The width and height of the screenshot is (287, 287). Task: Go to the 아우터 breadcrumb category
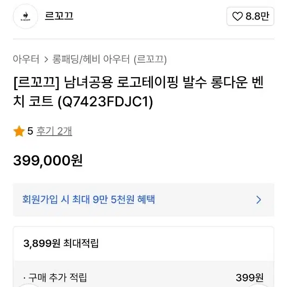pyautogui.click(x=26, y=59)
